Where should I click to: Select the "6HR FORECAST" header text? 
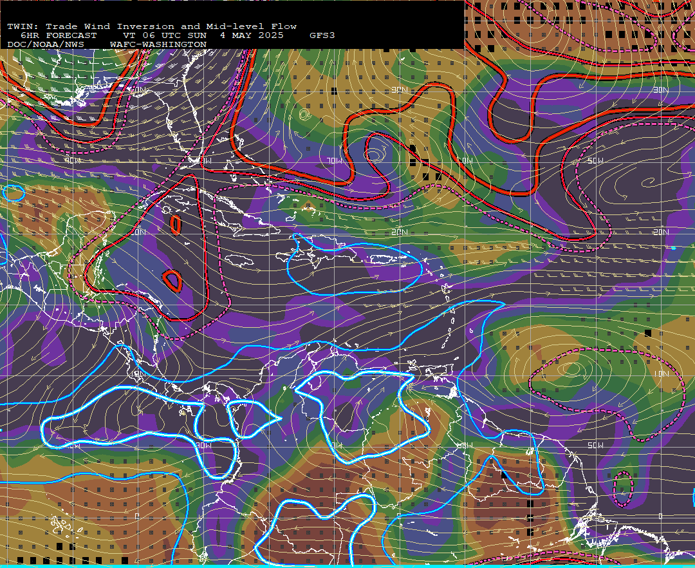pos(59,35)
